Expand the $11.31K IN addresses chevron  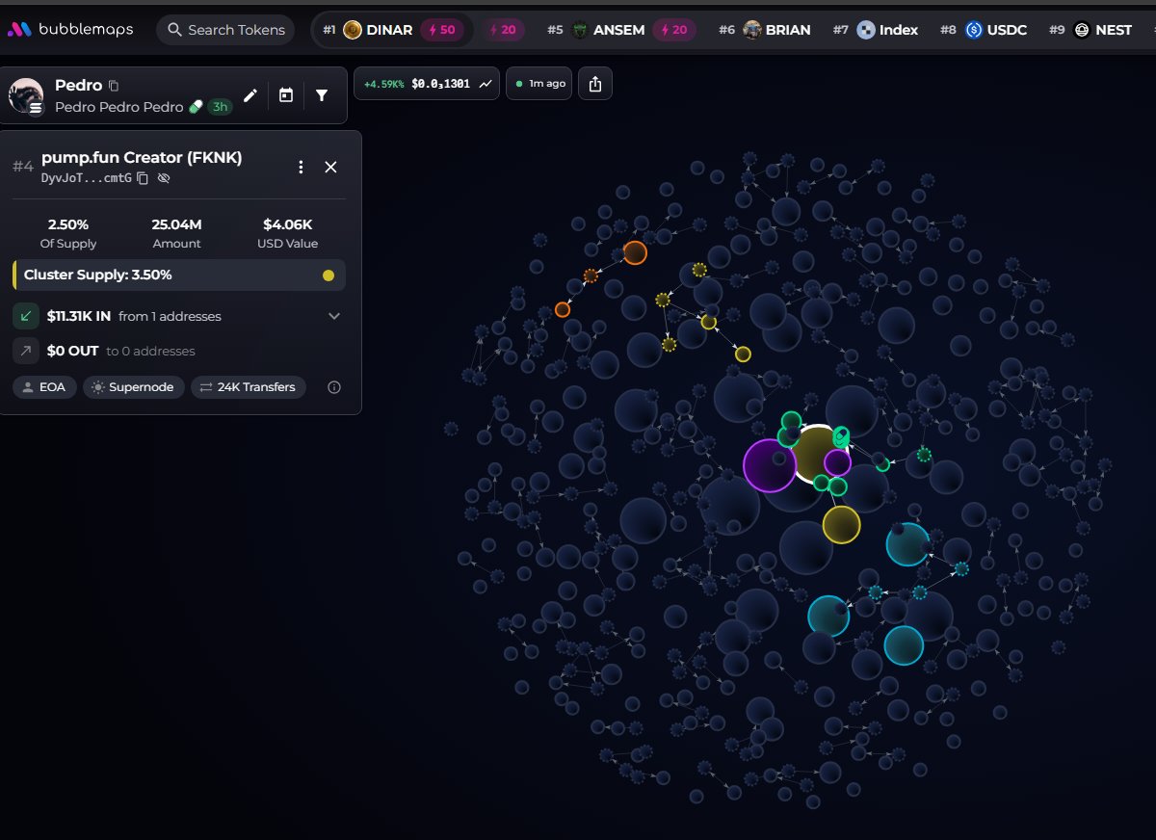click(x=334, y=316)
